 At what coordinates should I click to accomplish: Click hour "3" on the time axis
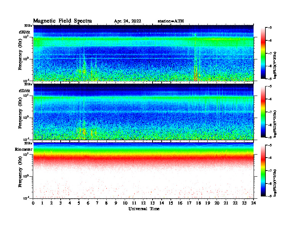coord(61,203)
